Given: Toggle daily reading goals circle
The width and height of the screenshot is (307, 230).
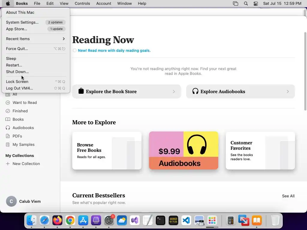Looking at the screenshot, I should pos(75,50).
